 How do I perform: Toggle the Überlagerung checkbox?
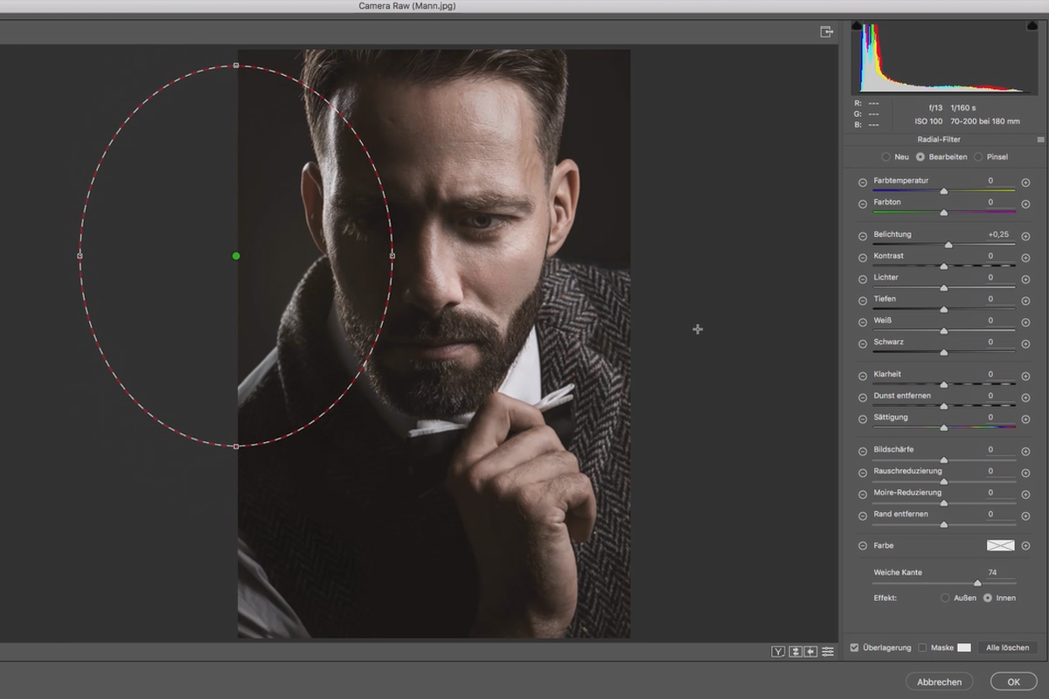854,647
